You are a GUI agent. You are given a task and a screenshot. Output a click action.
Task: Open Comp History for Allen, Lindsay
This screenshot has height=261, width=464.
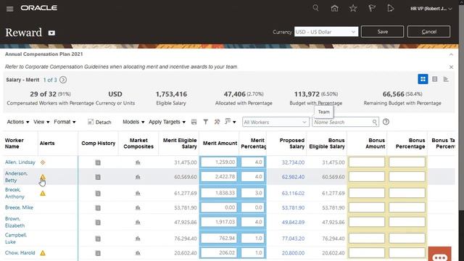point(98,162)
